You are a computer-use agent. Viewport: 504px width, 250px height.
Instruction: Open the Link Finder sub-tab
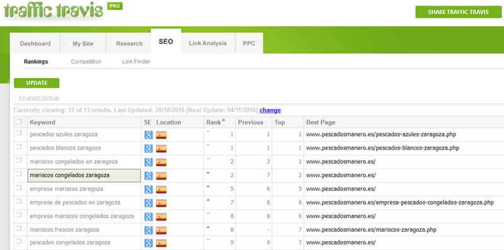pos(136,61)
